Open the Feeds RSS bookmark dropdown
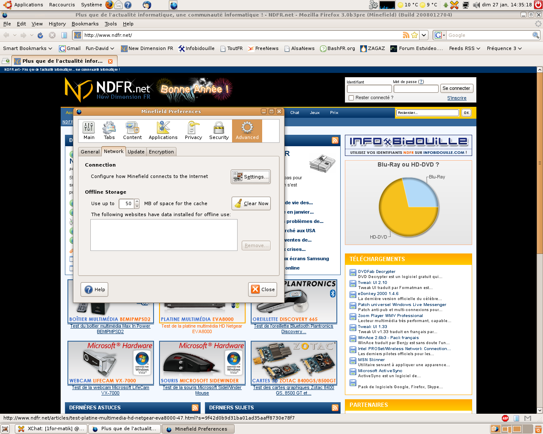 click(465, 48)
